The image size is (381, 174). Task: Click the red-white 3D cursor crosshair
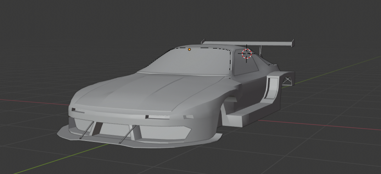tap(247, 54)
